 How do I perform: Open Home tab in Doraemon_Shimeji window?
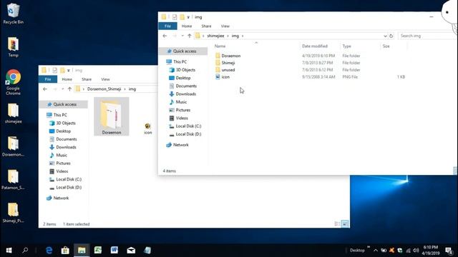67,79
